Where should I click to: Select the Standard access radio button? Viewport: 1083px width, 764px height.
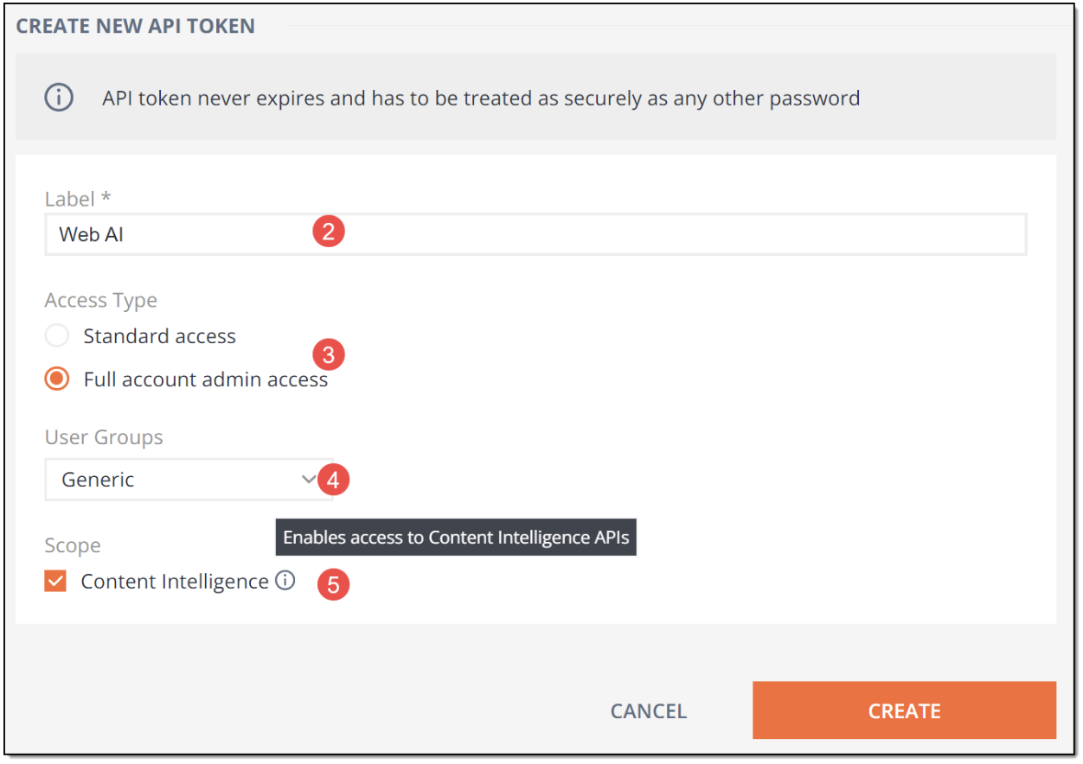coord(56,335)
